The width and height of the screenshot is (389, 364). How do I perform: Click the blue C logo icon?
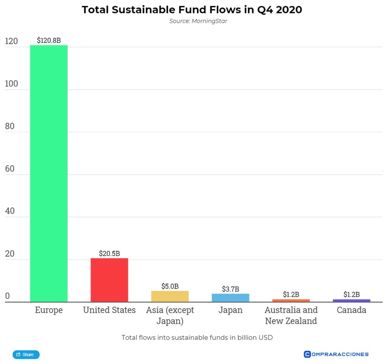click(307, 354)
